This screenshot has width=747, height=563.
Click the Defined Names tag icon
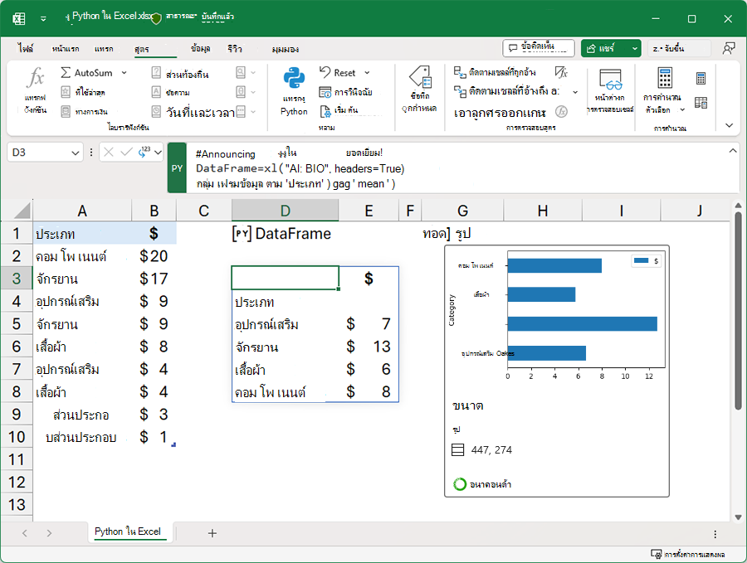(420, 78)
